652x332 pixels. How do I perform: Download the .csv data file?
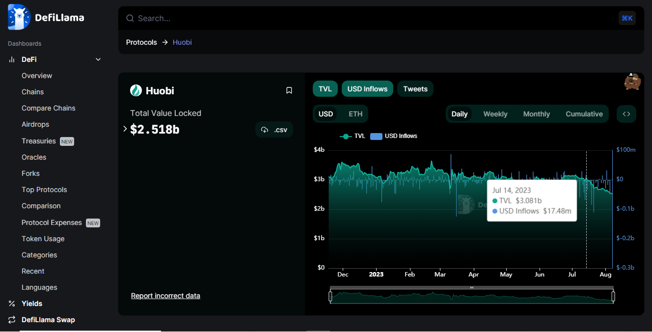274,130
